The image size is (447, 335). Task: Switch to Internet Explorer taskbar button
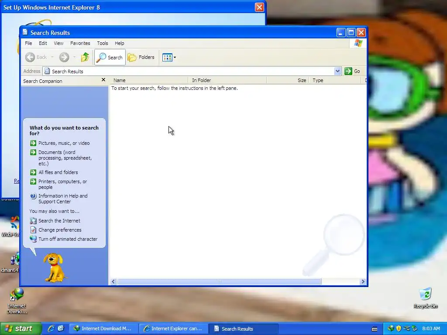174,329
